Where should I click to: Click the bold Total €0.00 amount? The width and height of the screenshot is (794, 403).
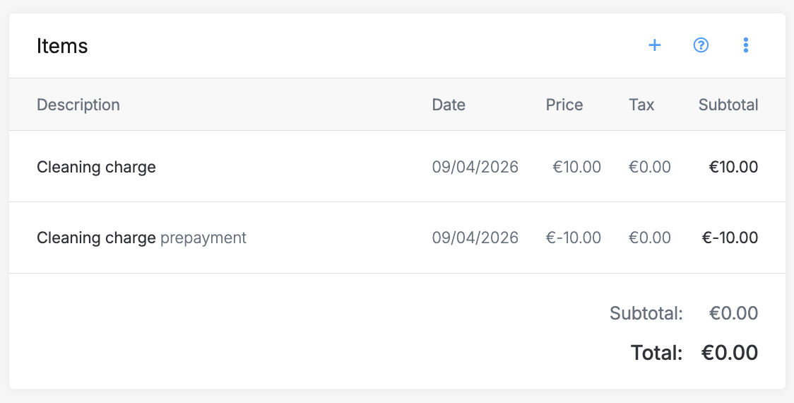[x=730, y=352]
